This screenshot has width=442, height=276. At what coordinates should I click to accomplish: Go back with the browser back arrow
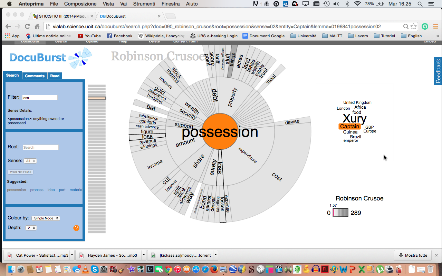point(8,27)
